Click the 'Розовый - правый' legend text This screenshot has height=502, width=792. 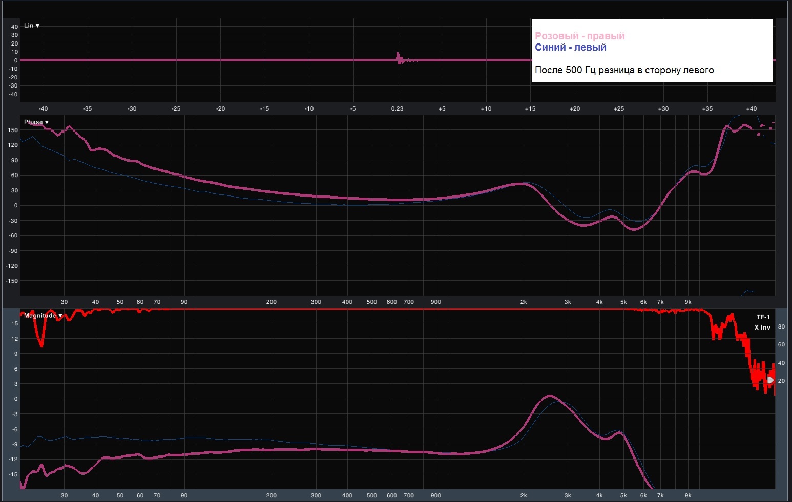pyautogui.click(x=580, y=36)
